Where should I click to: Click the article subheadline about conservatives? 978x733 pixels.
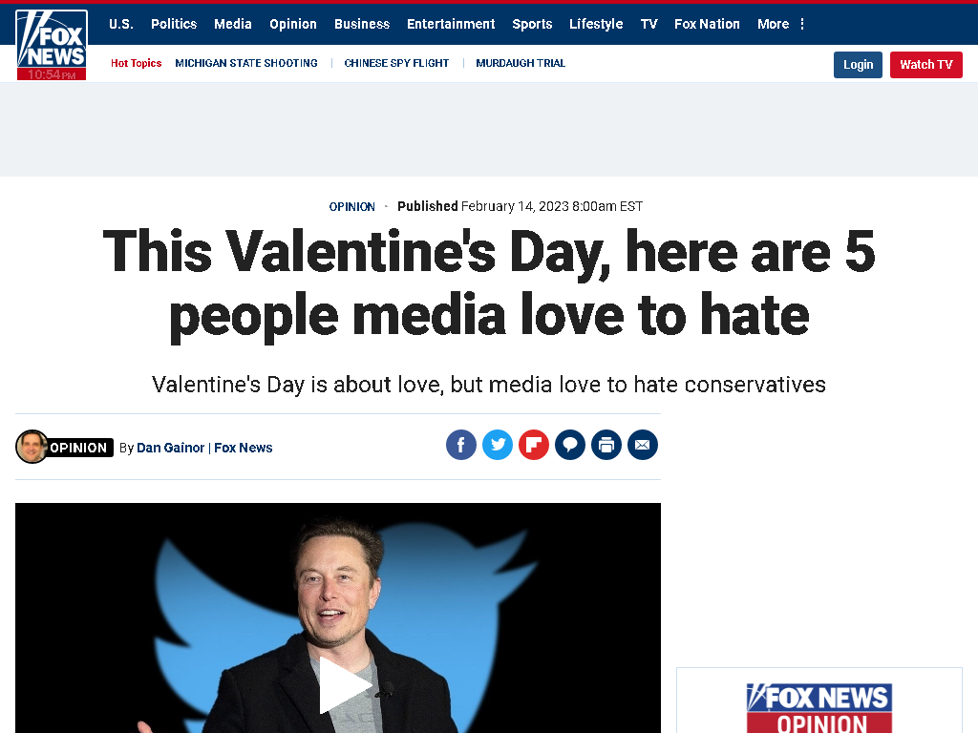(489, 385)
